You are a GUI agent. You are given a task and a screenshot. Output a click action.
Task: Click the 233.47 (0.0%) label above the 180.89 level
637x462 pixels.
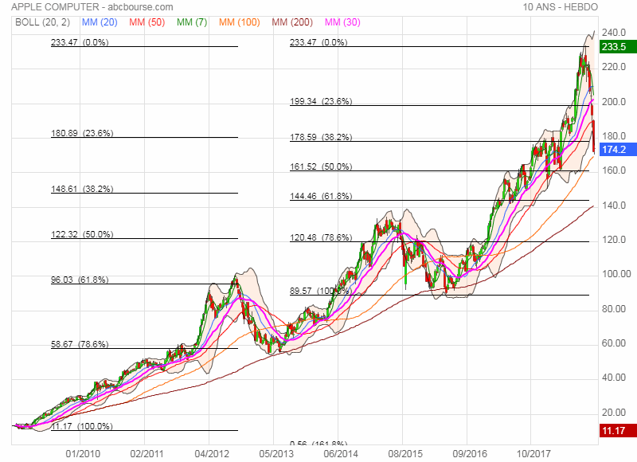coord(80,42)
